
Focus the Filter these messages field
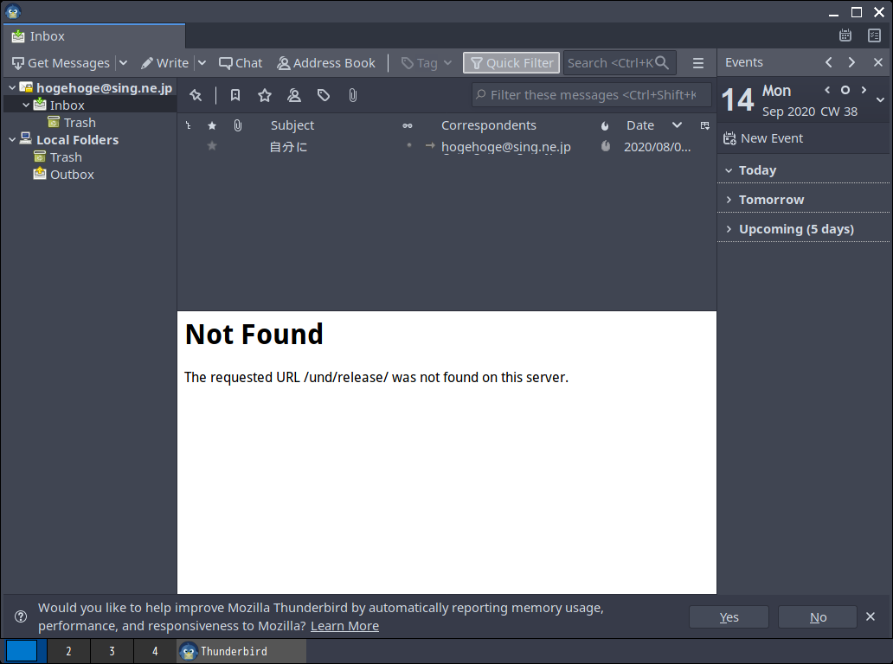[592, 94]
